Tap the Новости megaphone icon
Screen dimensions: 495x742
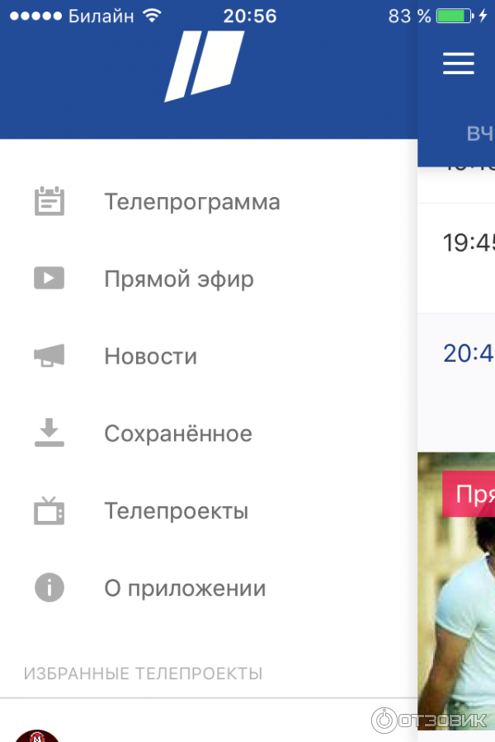(49, 356)
